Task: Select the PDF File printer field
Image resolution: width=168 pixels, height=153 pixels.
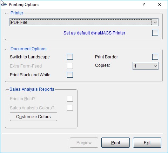Action: coord(84,22)
